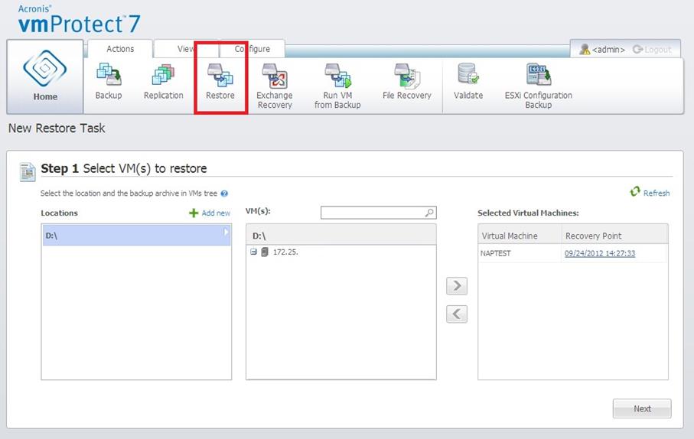Open help icon beside VMs tree text
The height and width of the screenshot is (439, 694).
pyautogui.click(x=224, y=193)
